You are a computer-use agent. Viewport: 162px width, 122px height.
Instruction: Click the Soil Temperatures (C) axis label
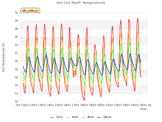point(3,57)
